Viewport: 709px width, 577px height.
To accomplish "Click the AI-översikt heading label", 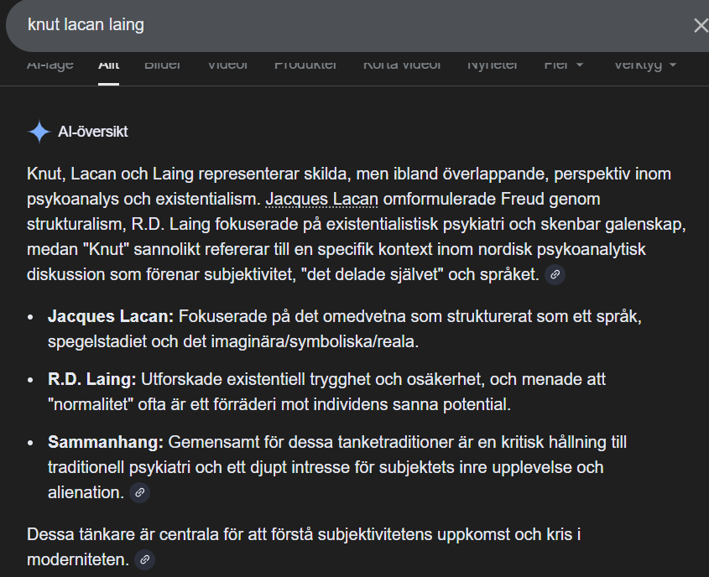I will tap(93, 132).
